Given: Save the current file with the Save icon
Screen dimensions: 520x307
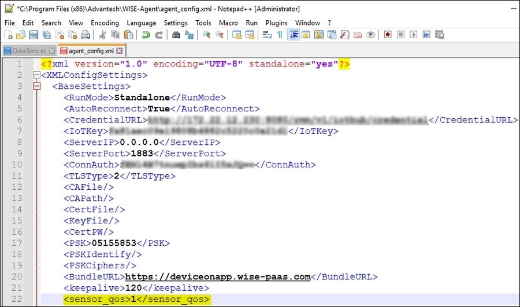Looking at the screenshot, I should (x=34, y=35).
